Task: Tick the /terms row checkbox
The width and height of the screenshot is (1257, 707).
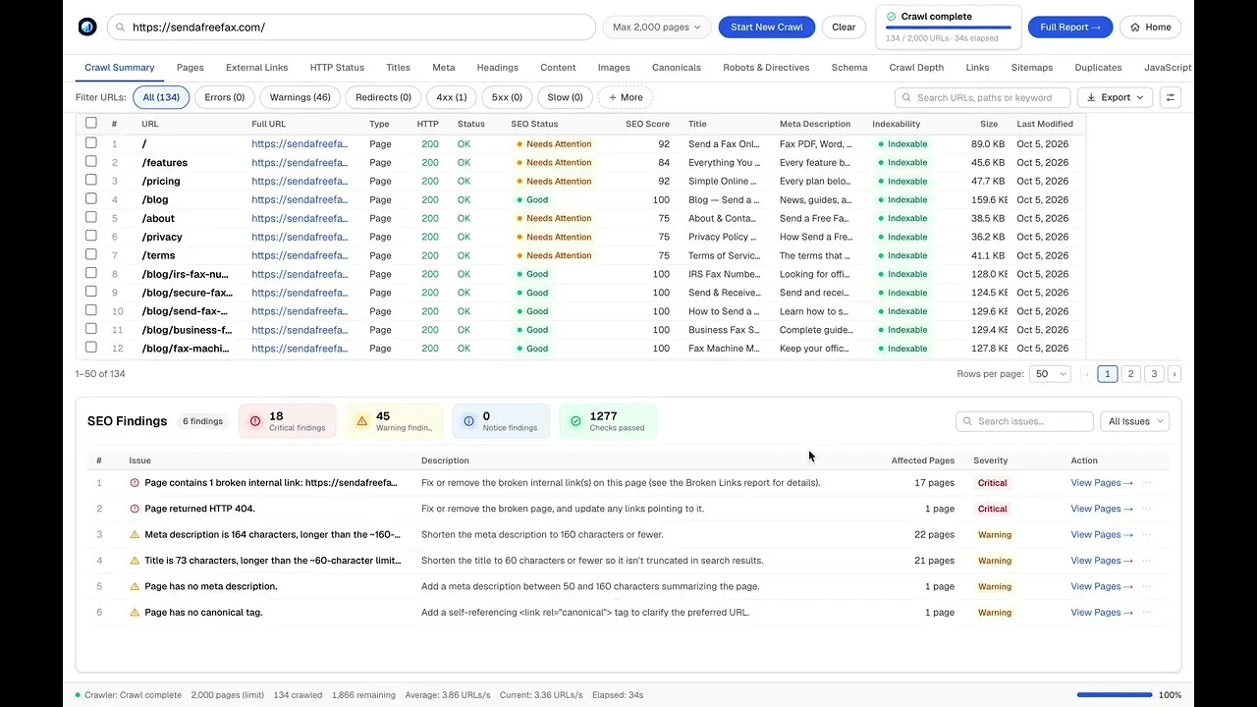Action: click(x=91, y=254)
